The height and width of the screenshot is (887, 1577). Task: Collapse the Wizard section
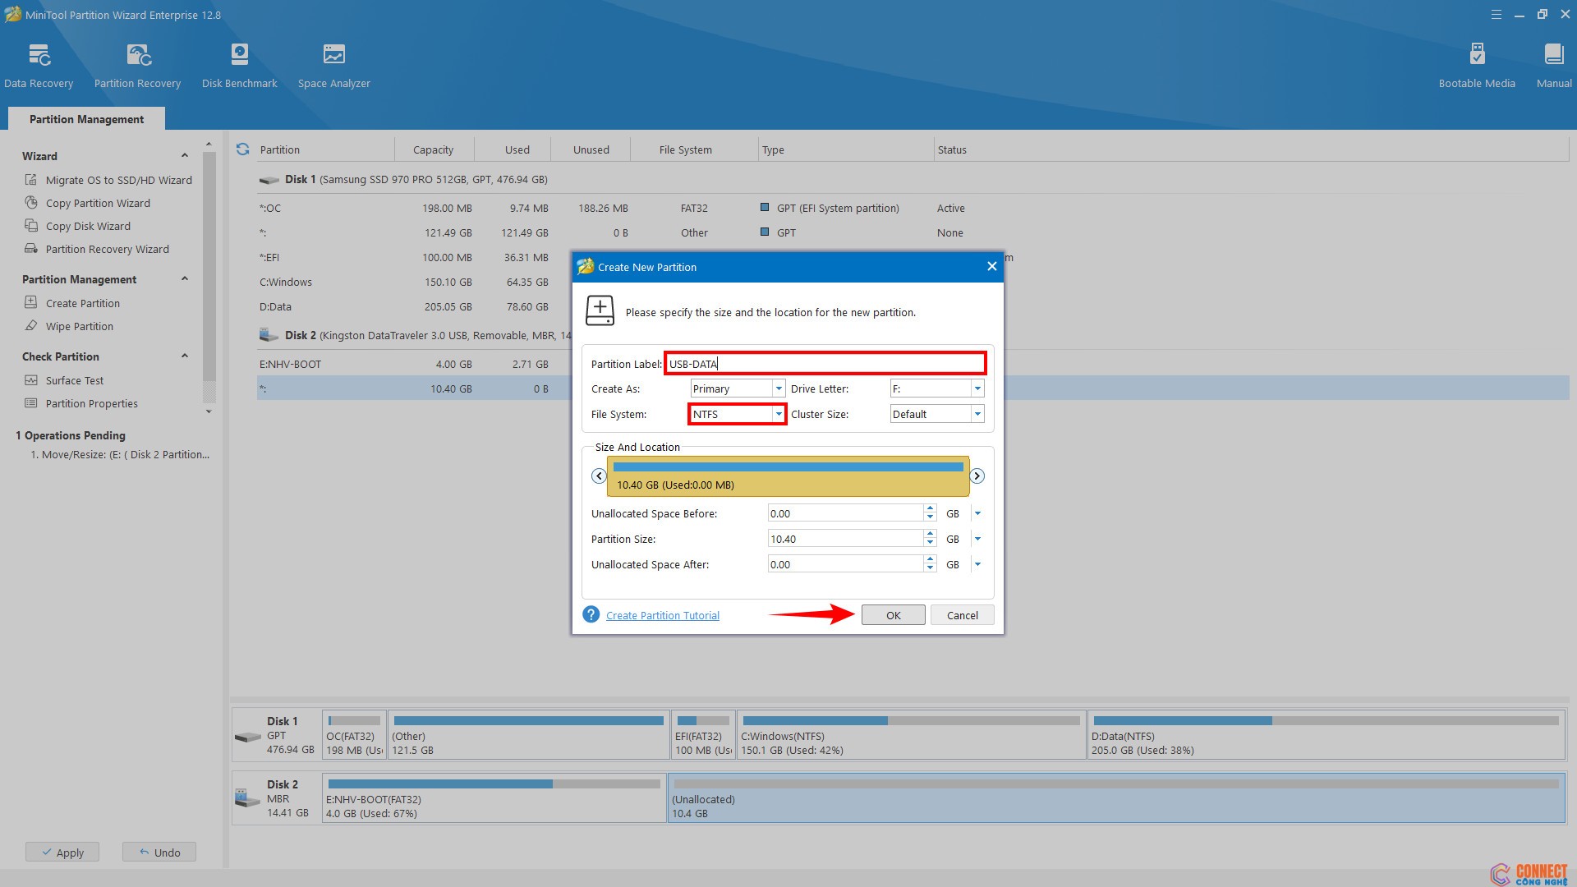click(185, 156)
